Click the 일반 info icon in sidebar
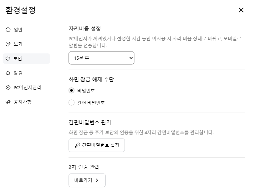 (x=8, y=30)
